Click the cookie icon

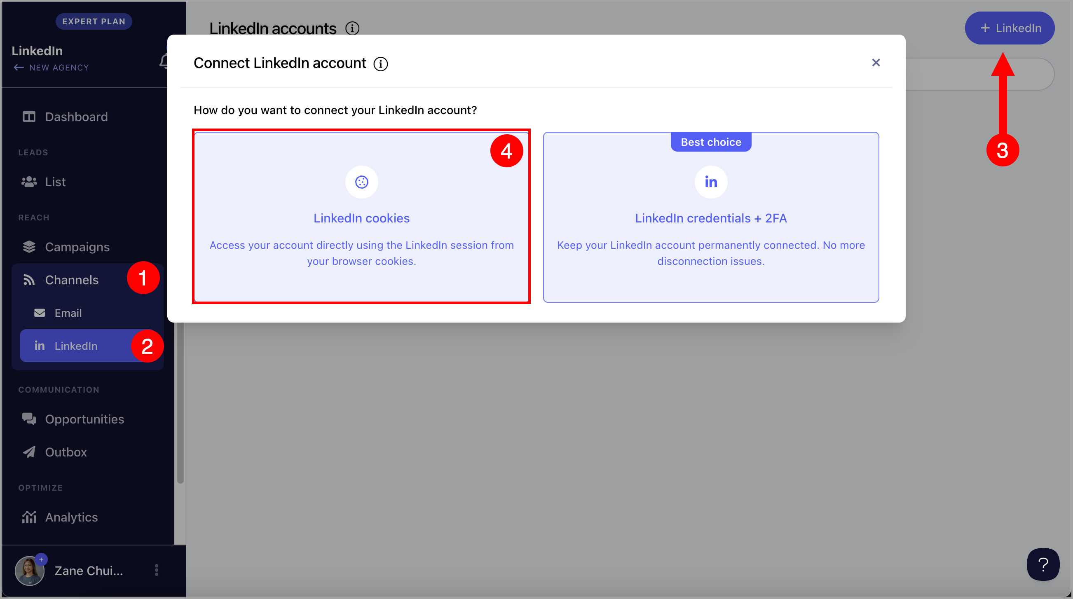coord(361,182)
